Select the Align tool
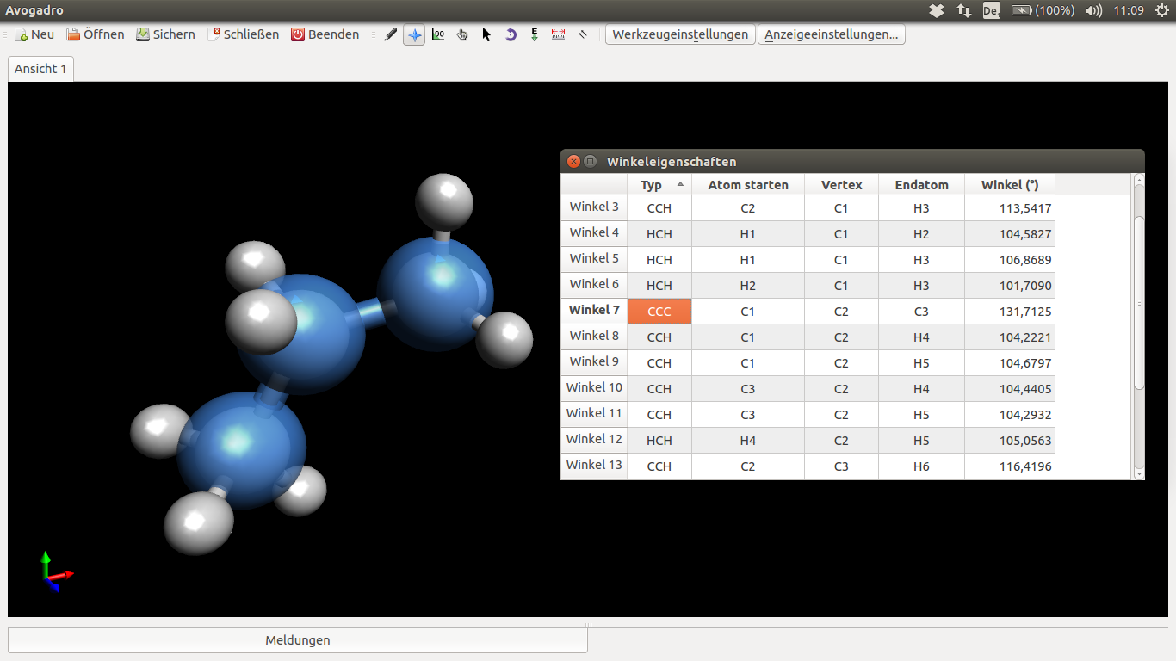The height and width of the screenshot is (661, 1176). click(583, 34)
